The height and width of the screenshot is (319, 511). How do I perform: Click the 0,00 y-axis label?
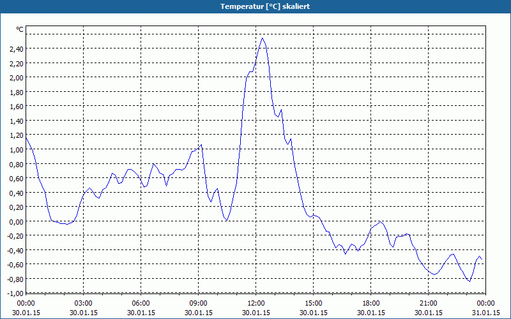point(17,221)
